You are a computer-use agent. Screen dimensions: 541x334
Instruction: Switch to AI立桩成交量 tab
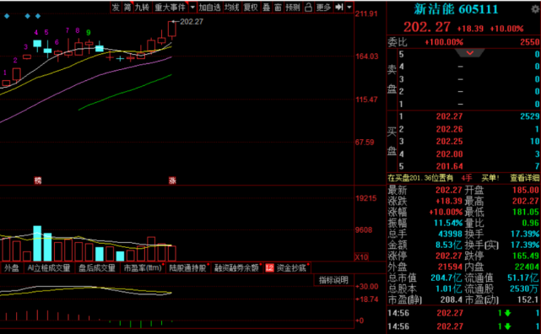pyautogui.click(x=49, y=268)
